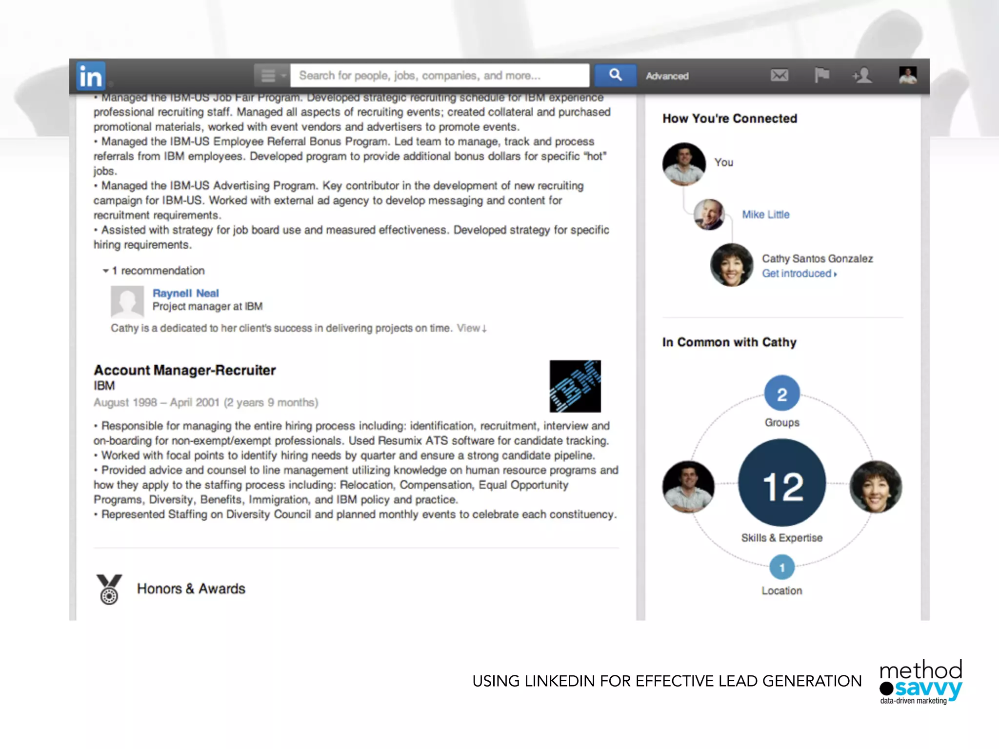Open the Advanced search link

(667, 76)
